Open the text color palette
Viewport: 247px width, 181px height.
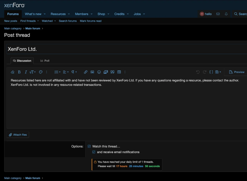coord(41,72)
